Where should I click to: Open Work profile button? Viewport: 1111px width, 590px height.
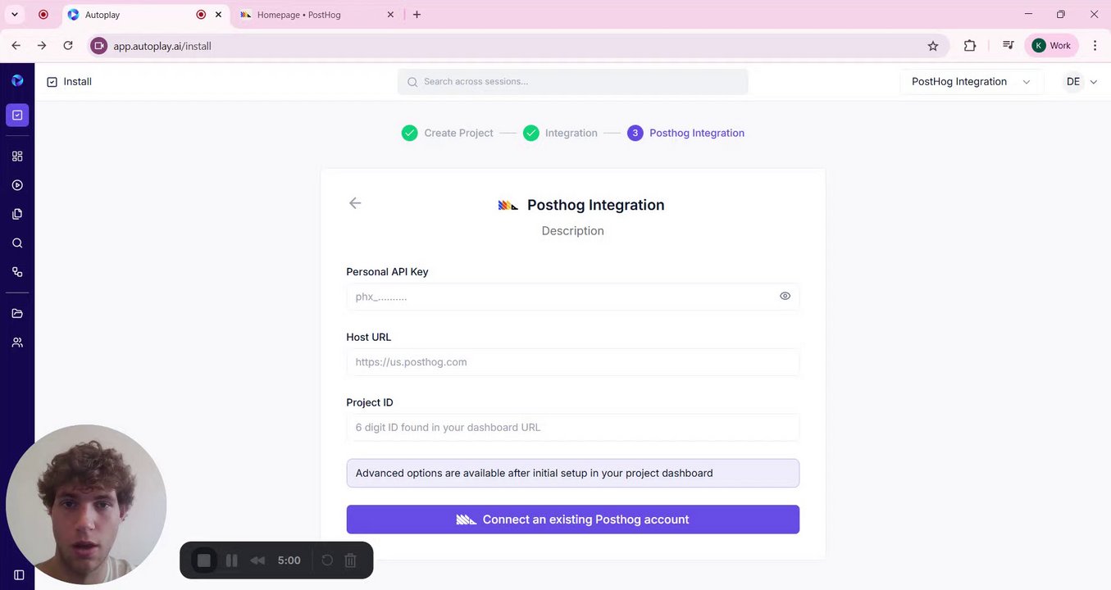(x=1051, y=46)
